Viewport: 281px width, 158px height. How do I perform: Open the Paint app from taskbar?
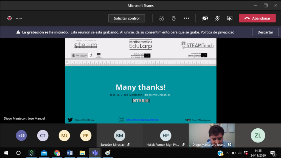point(108,153)
